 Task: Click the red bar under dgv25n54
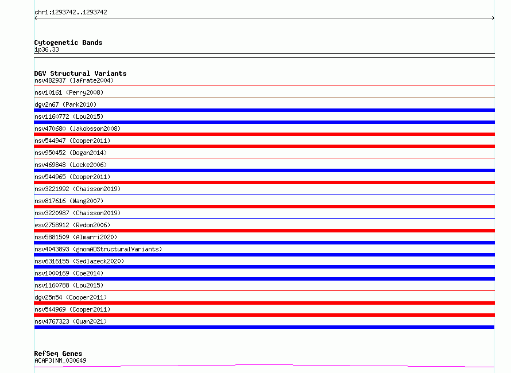(x=264, y=303)
